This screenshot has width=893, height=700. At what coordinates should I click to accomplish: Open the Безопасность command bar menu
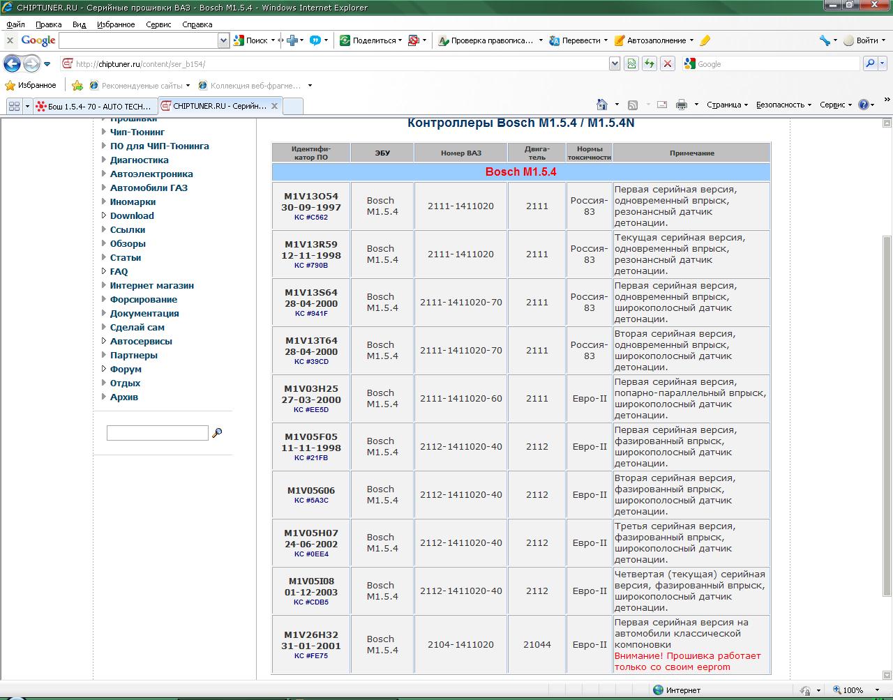point(783,105)
